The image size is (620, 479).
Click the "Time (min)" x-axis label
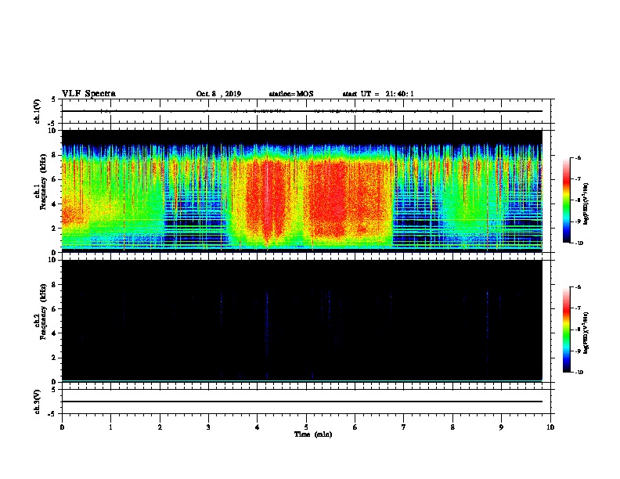pos(313,434)
